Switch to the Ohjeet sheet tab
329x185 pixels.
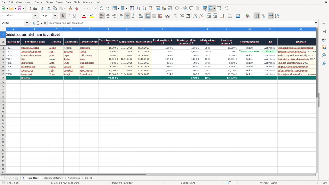[x=88, y=178]
